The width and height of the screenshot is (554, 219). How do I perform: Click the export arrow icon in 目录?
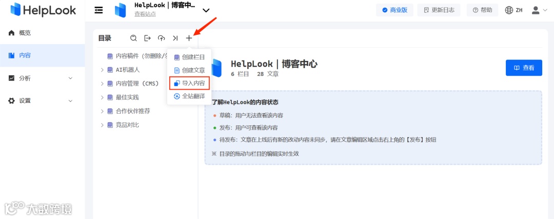(x=147, y=38)
